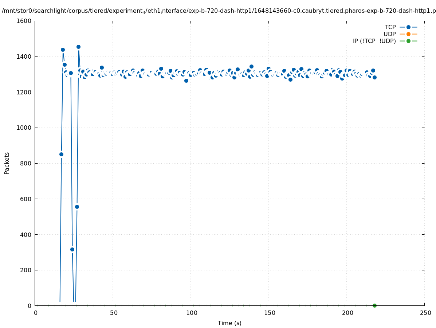Click the last TCP data point at the right end
The height and width of the screenshot is (328, 436).
[x=374, y=77]
